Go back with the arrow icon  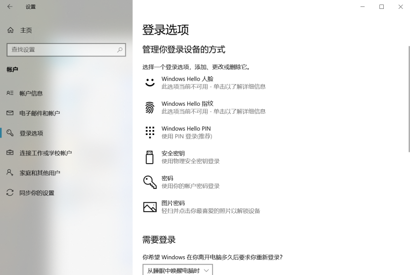(x=10, y=6)
